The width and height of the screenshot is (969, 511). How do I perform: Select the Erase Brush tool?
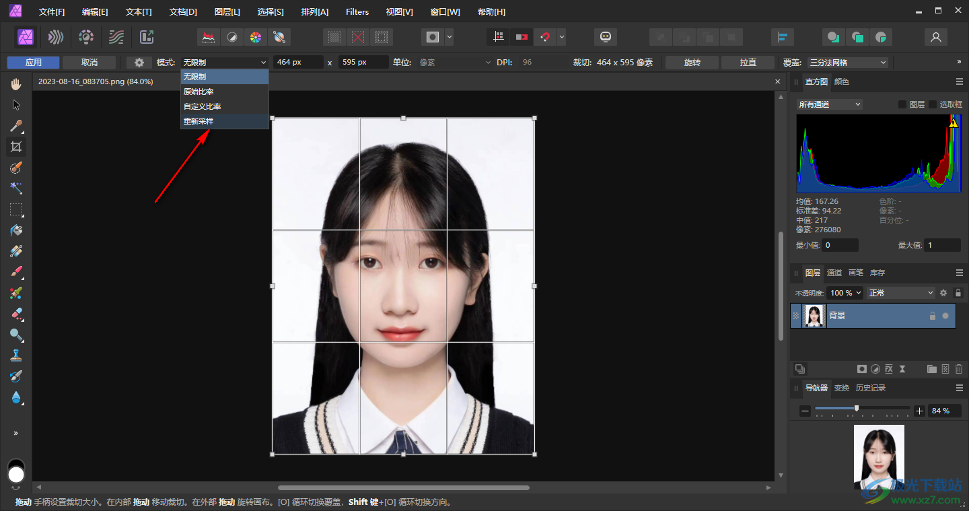[x=16, y=314]
